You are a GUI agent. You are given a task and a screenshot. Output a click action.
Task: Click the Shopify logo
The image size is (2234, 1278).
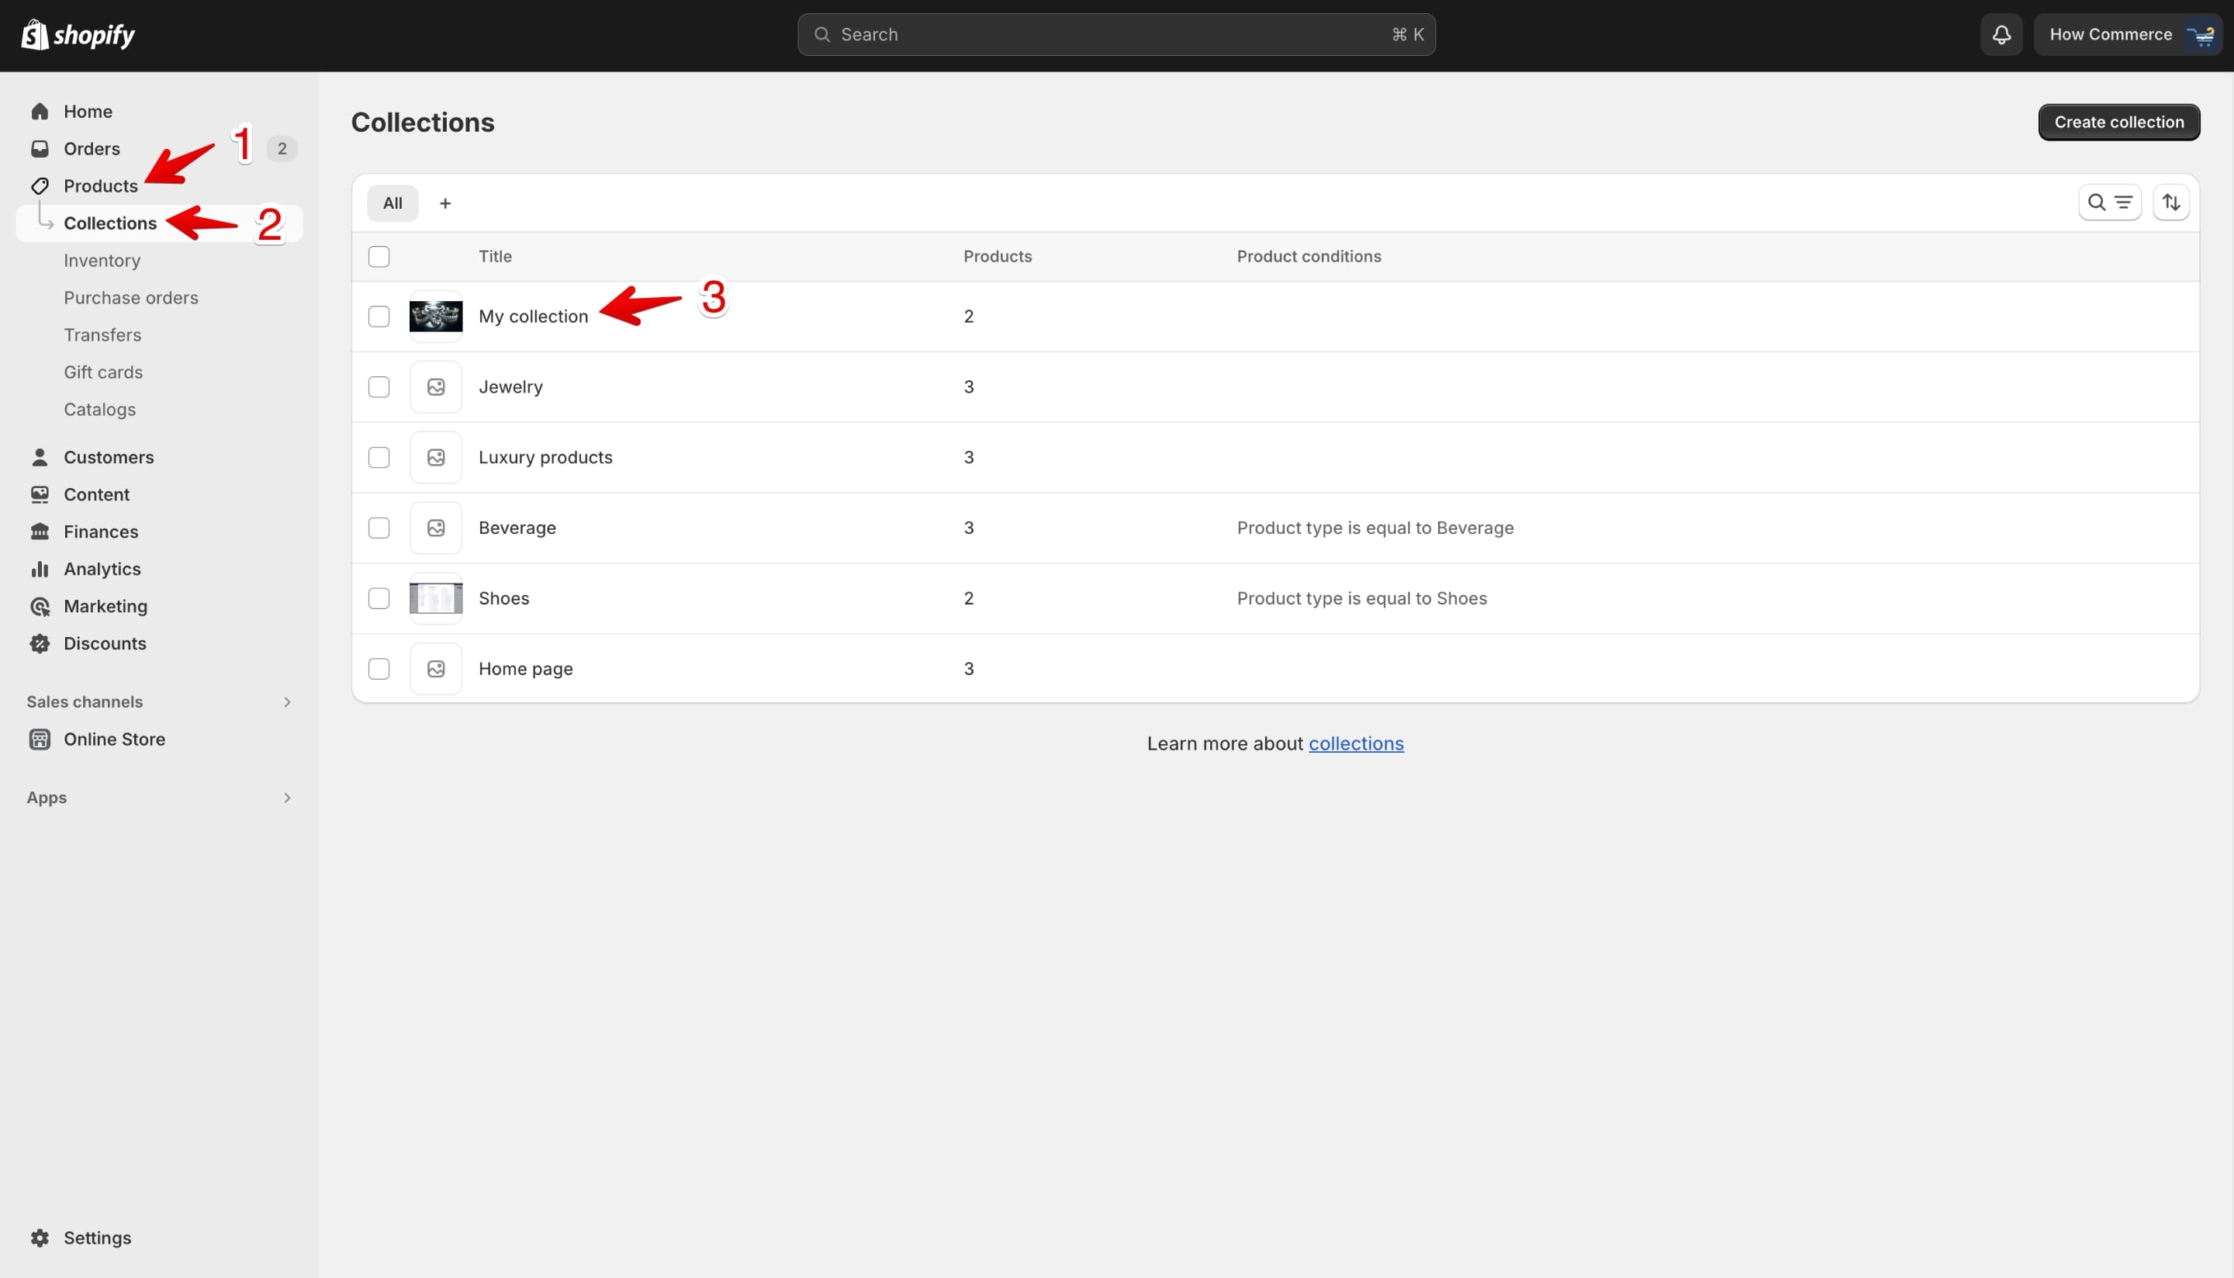(x=78, y=35)
